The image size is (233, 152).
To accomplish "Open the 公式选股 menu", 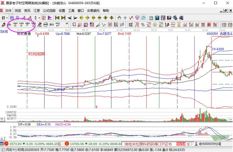I will click(x=49, y=10).
